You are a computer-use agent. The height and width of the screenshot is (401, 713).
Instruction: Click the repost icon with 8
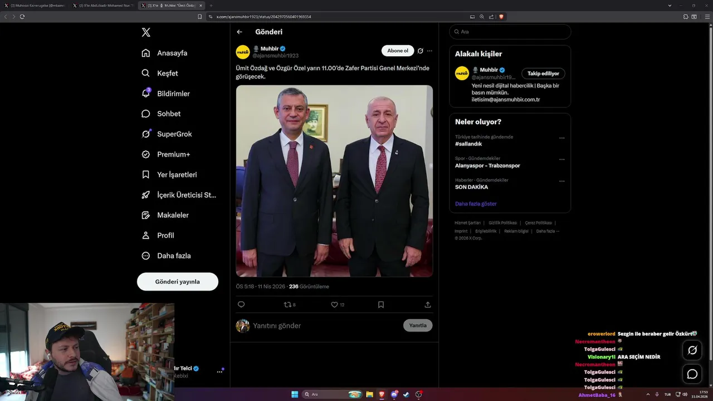[x=290, y=305]
